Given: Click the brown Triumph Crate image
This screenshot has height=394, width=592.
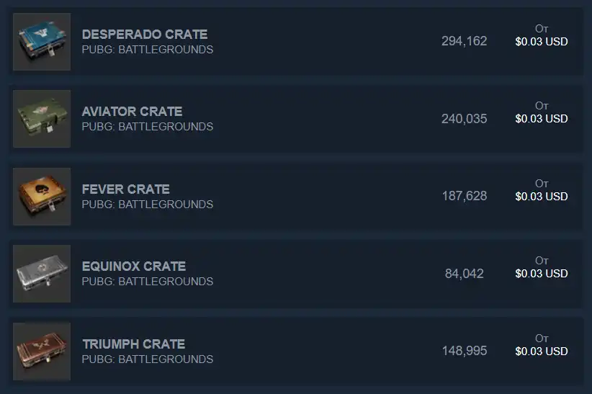Looking at the screenshot, I should [42, 352].
